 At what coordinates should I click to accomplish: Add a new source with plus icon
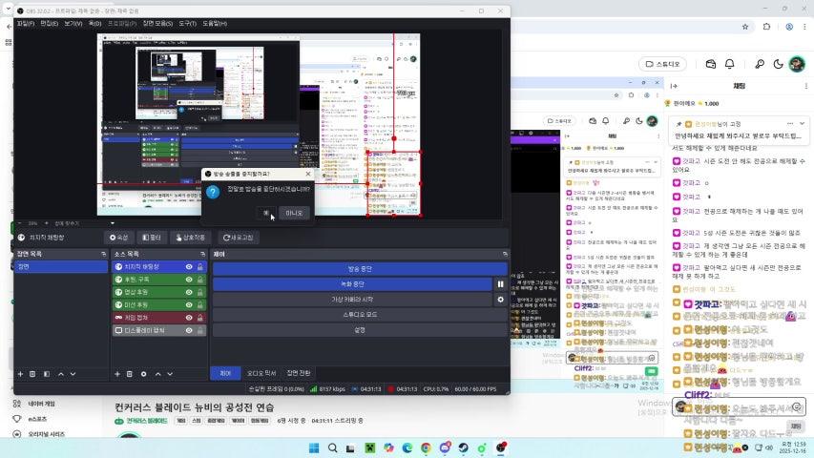click(x=117, y=374)
